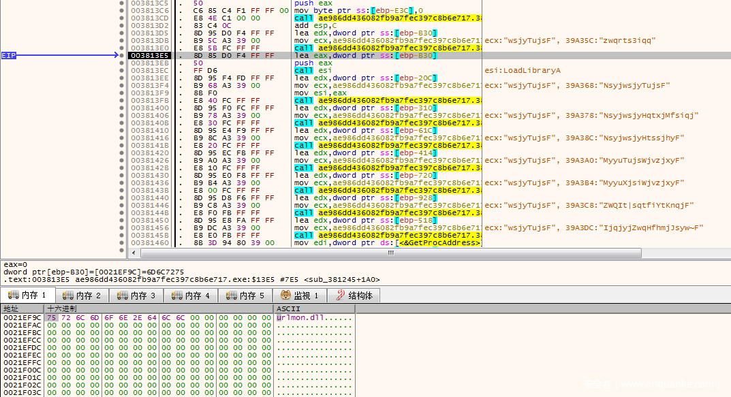The height and width of the screenshot is (397, 731).
Task: Click the 地址 column header in dump
Action: pyautogui.click(x=12, y=309)
